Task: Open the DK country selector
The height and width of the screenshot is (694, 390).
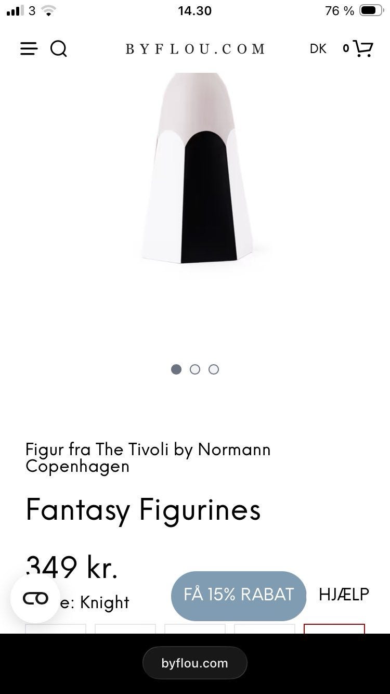Action: coord(318,49)
